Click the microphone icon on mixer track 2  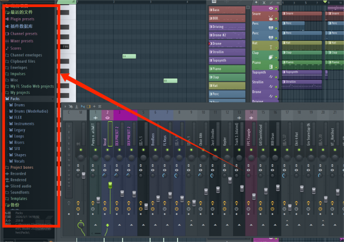pyautogui.click(x=107, y=118)
